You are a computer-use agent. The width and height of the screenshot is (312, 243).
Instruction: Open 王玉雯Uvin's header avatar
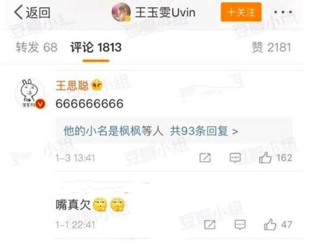[x=121, y=12]
